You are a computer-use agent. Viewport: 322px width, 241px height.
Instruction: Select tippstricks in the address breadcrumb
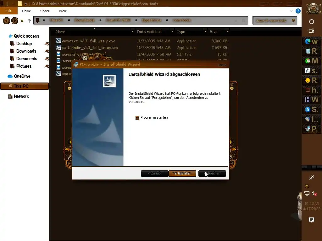[x=152, y=20]
